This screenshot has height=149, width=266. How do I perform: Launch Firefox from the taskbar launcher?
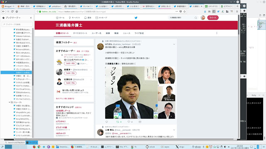(34, 147)
